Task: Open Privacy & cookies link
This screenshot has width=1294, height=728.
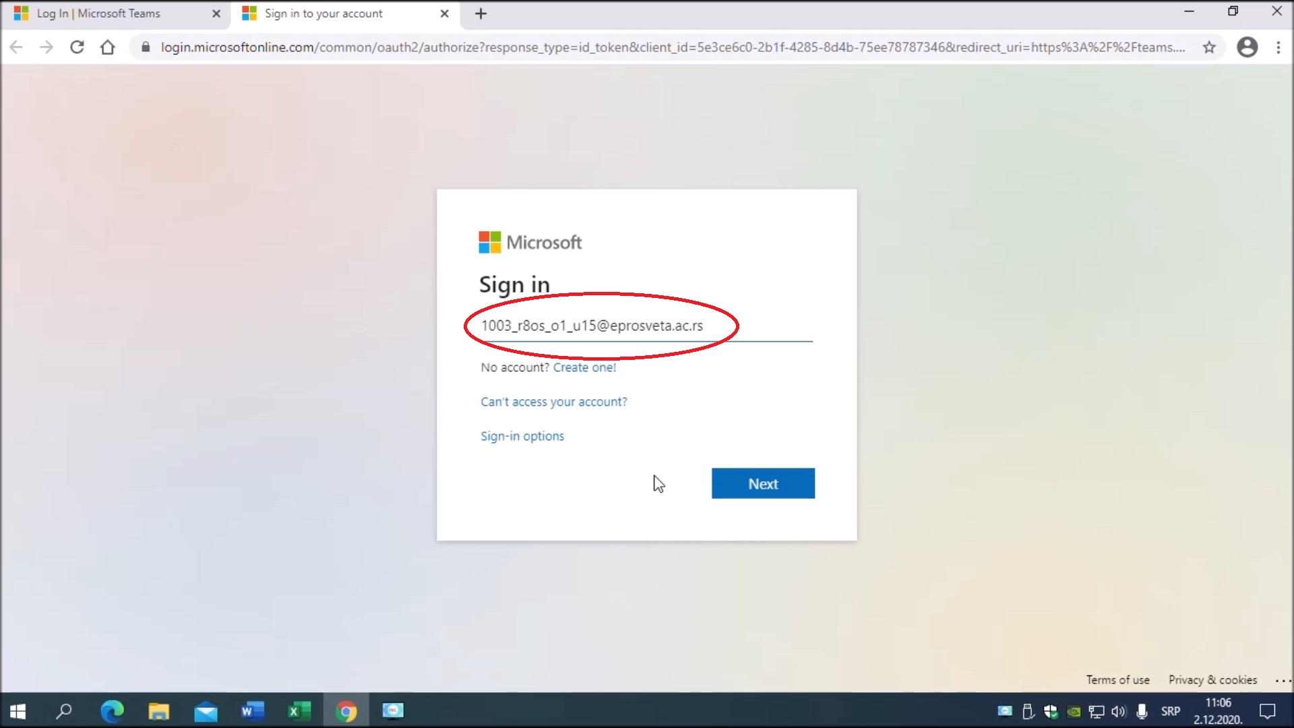Action: (x=1212, y=680)
